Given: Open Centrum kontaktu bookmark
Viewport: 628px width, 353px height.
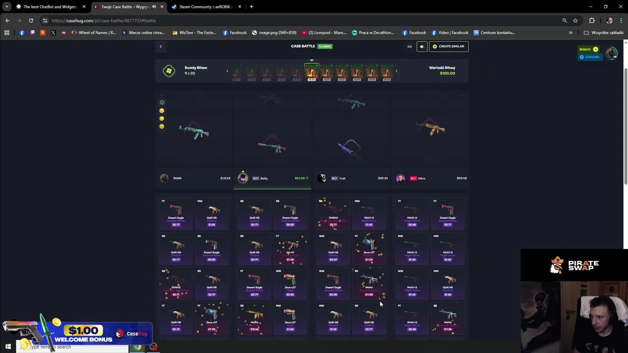Looking at the screenshot, I should [495, 33].
